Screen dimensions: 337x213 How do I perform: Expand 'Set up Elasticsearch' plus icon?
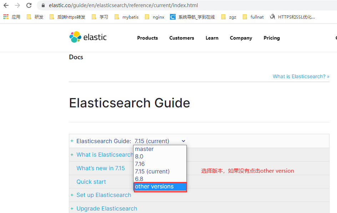pos(72,195)
